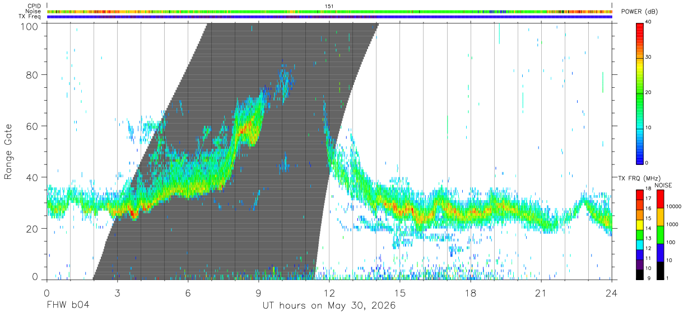The width and height of the screenshot is (688, 317).
Task: Click the 'CPID' row label
Action: pos(34,6)
